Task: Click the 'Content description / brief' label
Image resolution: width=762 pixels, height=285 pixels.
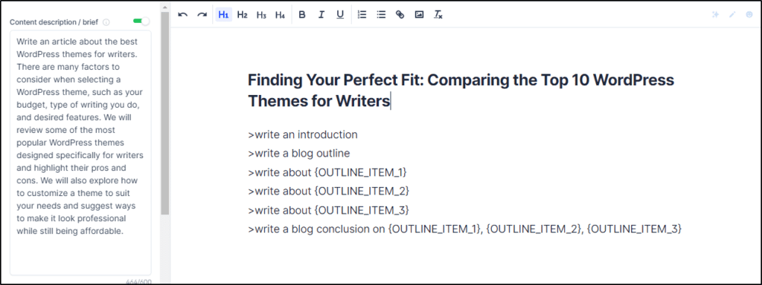Action: point(54,22)
